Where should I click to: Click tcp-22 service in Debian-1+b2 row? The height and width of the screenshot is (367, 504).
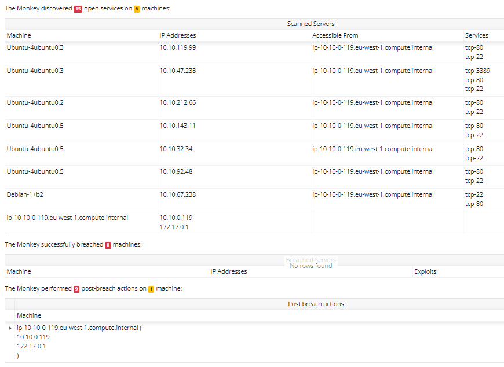tap(474, 194)
